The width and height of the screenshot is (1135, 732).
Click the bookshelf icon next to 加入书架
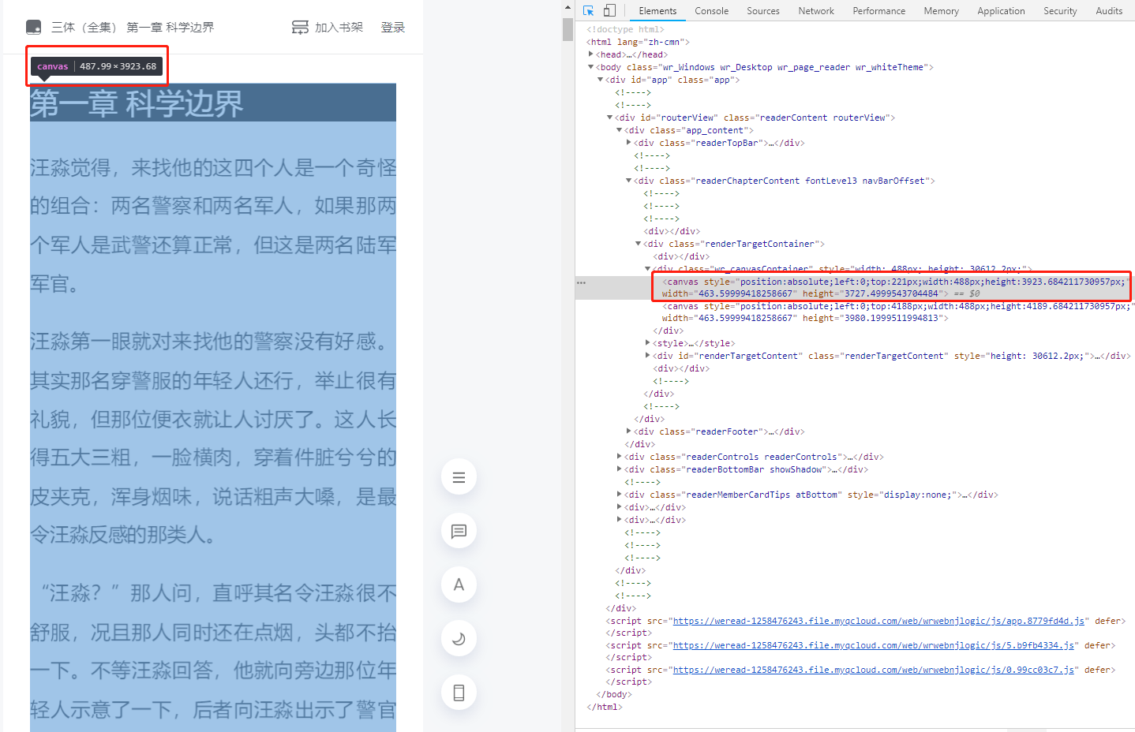click(300, 28)
